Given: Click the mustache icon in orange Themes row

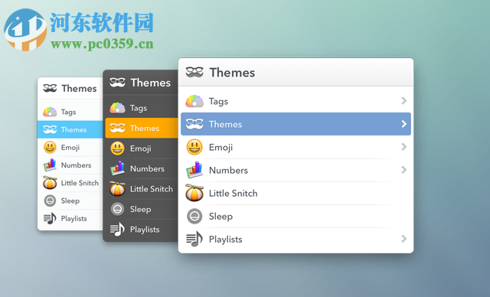Looking at the screenshot, I should coord(117,128).
